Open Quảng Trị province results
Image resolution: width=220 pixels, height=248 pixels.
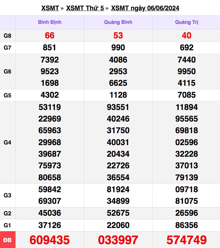click(x=186, y=22)
